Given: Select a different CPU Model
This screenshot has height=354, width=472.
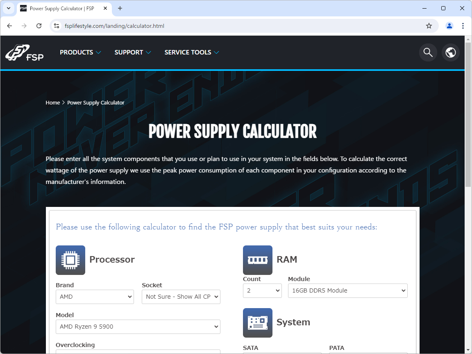Looking at the screenshot, I should coord(138,327).
